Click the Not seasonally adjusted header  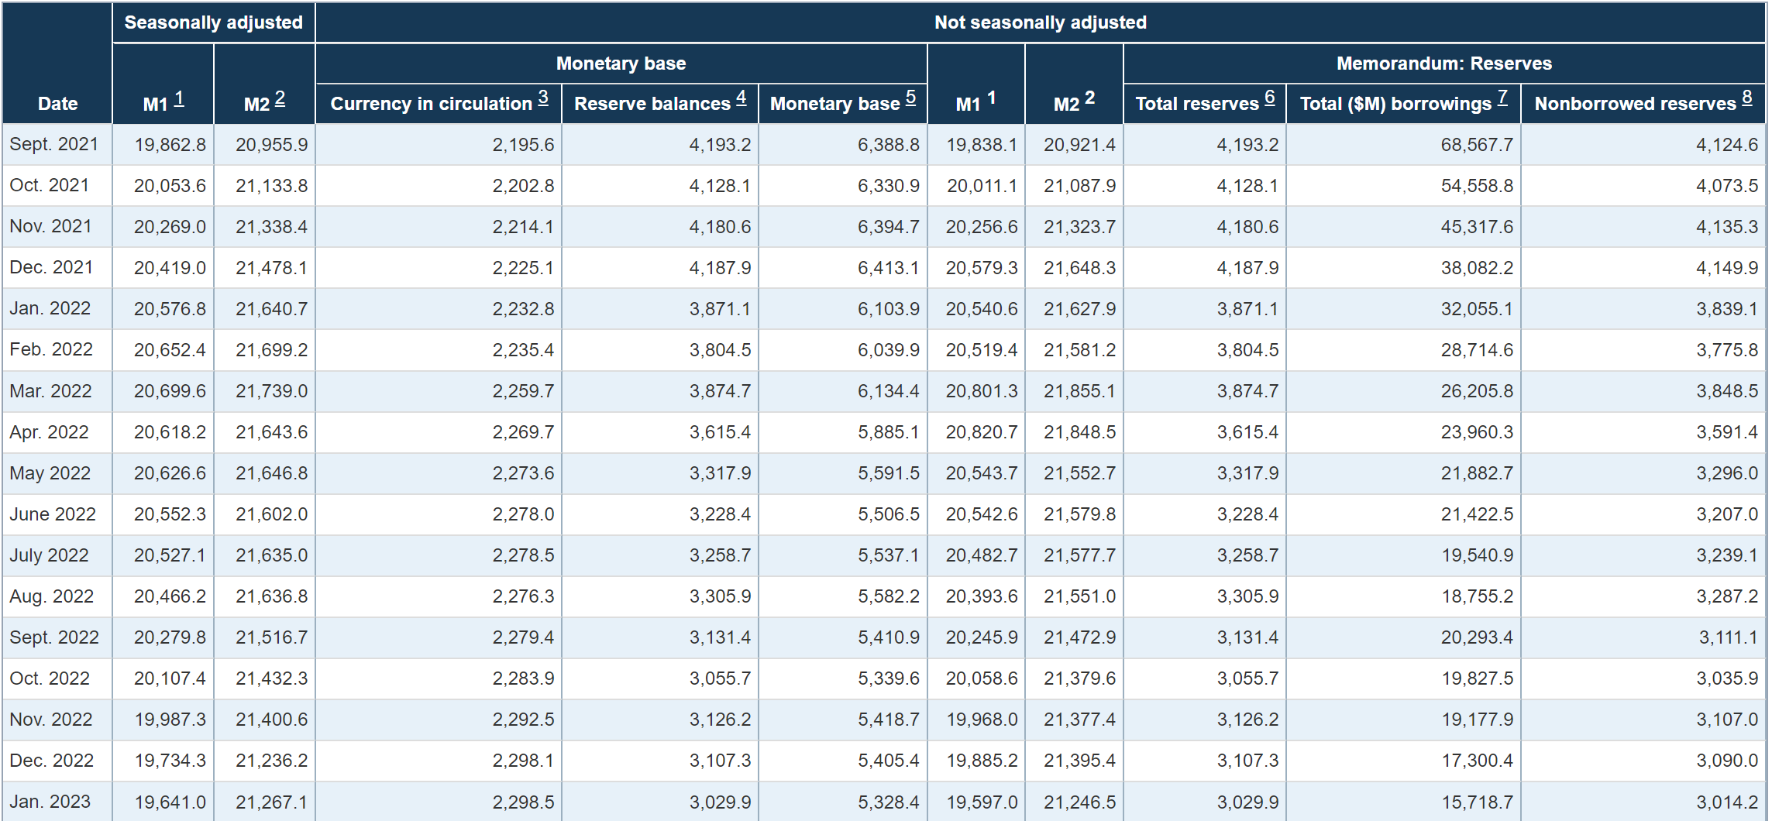[x=1040, y=22]
